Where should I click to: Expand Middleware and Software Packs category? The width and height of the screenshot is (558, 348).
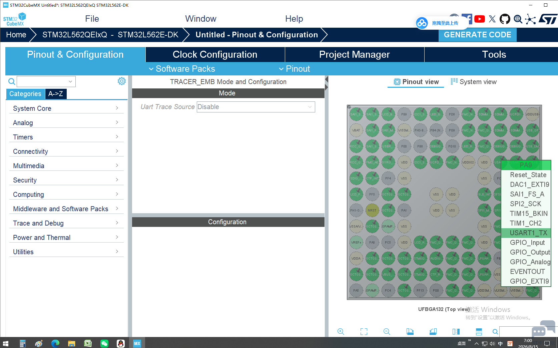(x=66, y=209)
